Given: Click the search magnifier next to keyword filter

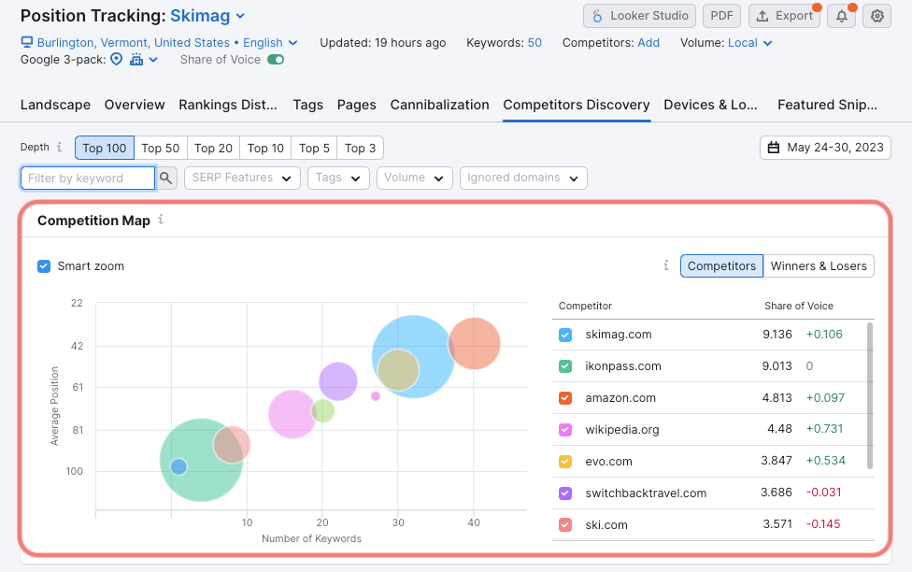Looking at the screenshot, I should [166, 178].
